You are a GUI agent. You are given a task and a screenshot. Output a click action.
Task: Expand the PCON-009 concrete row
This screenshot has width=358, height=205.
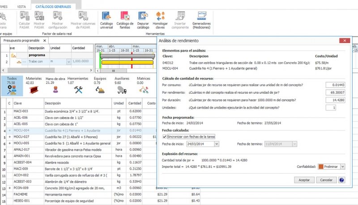click(x=9, y=189)
